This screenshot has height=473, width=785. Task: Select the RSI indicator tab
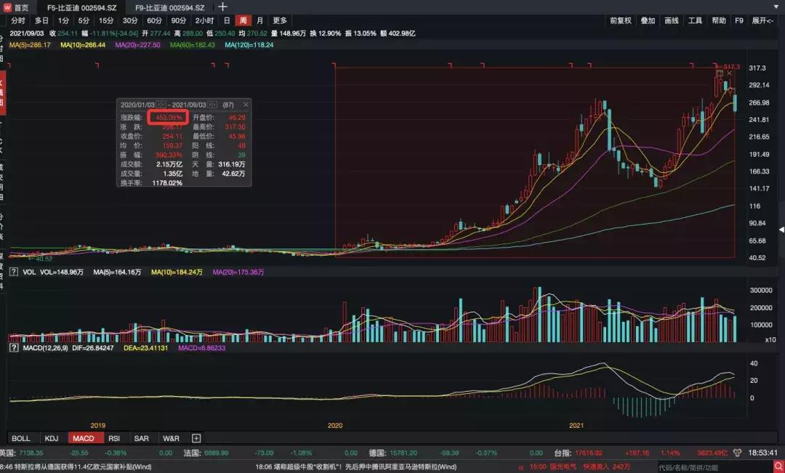[114, 438]
